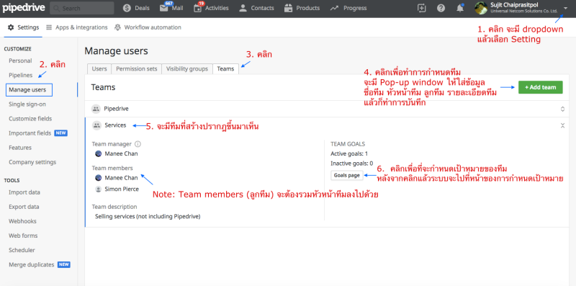Click the Add team button
The width and height of the screenshot is (576, 286).
[541, 87]
